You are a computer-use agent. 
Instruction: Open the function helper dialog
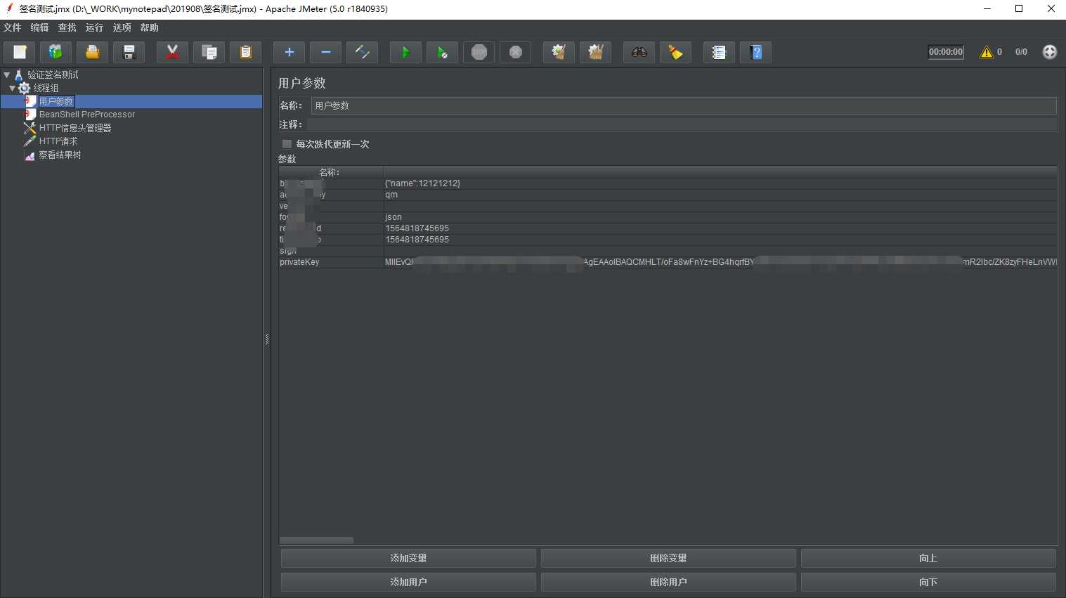point(719,52)
